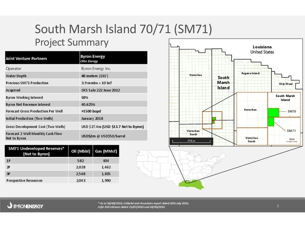The width and height of the screenshot is (305, 228).
Task: Select the '40.625%' value
Action: click(x=88, y=104)
